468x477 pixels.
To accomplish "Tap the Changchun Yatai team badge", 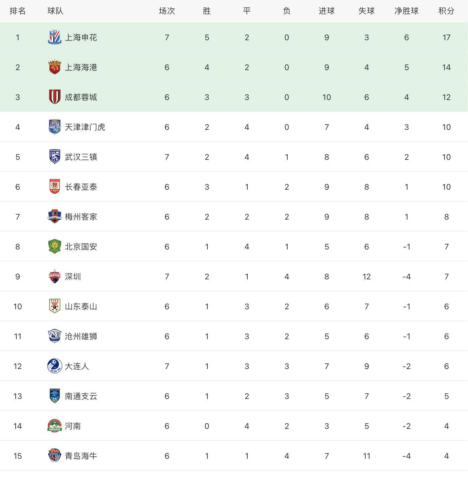I will [55, 187].
